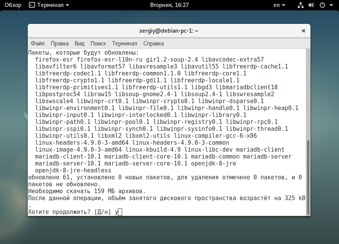Click the text linux-headers-4.9.0-3-common
Image resolution: width=339 pixels, height=244 pixels.
tap(181, 143)
